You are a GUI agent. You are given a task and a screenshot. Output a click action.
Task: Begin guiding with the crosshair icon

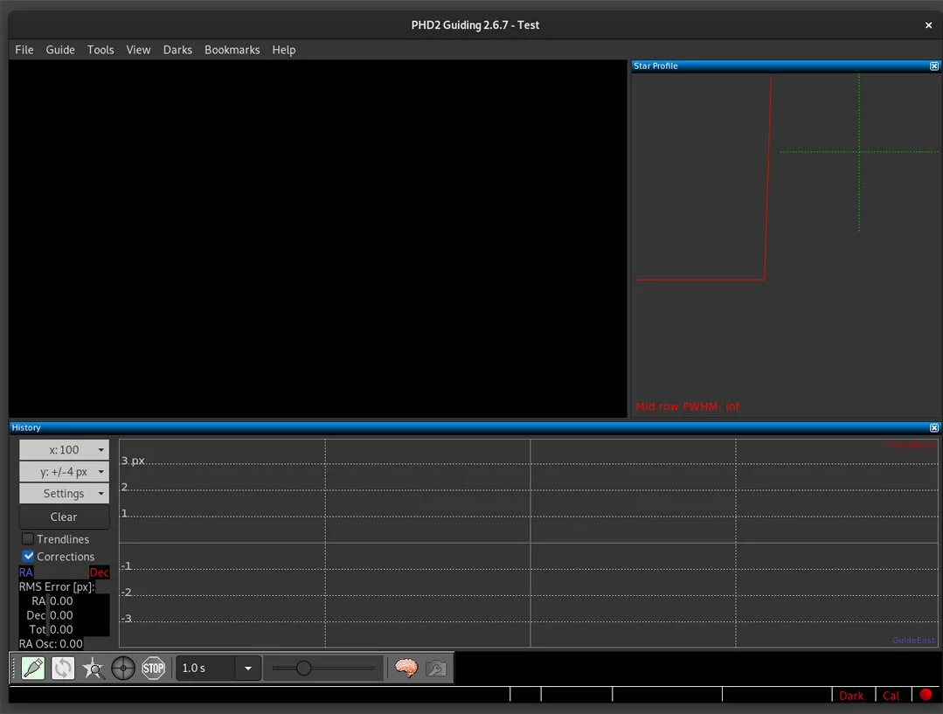coord(123,669)
